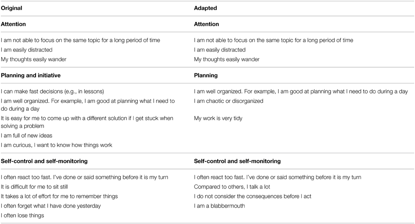Click the adapted 'Planning' heading

206,75
